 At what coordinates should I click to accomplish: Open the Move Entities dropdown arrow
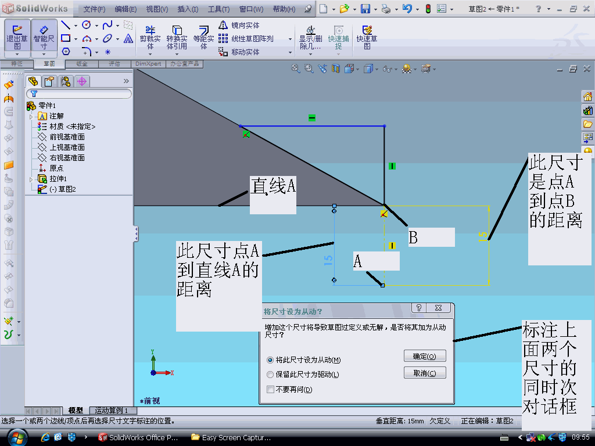291,52
